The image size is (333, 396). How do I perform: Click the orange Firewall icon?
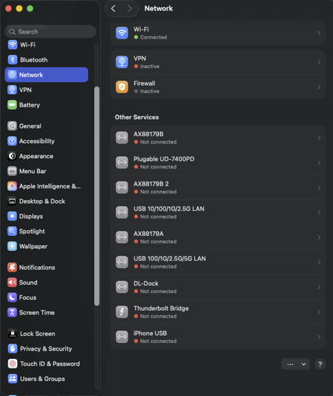pyautogui.click(x=122, y=87)
